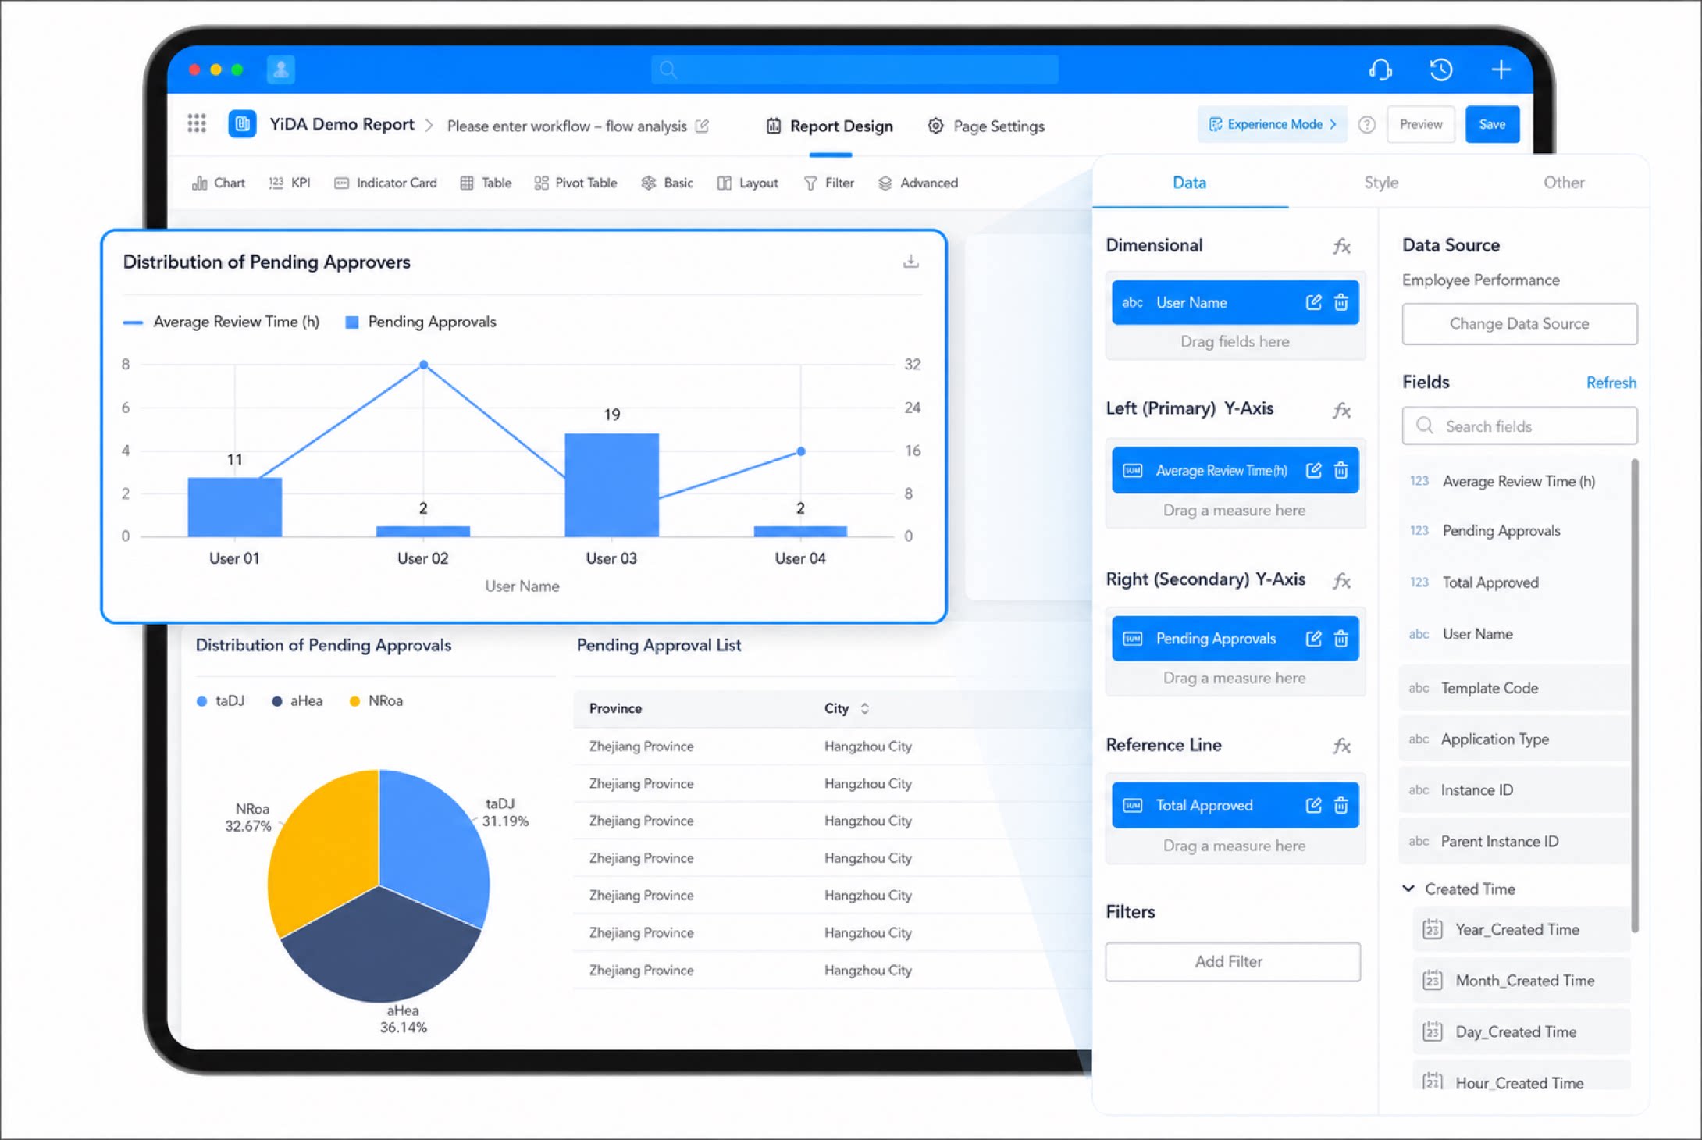
Task: Toggle the NRoa pie legend item
Action: click(x=376, y=700)
